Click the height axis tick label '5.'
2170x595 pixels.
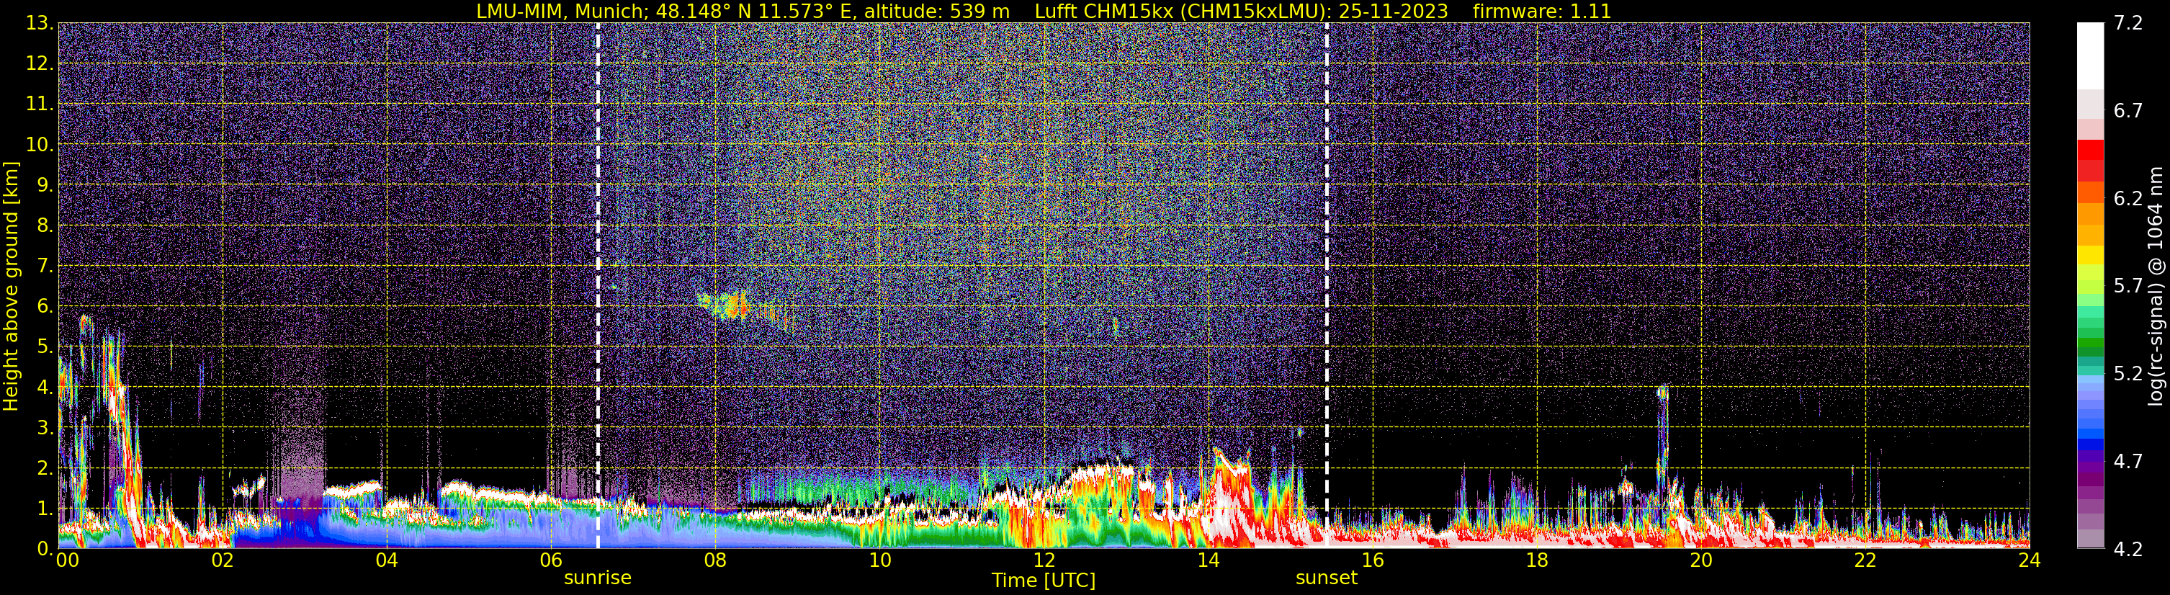point(45,346)
